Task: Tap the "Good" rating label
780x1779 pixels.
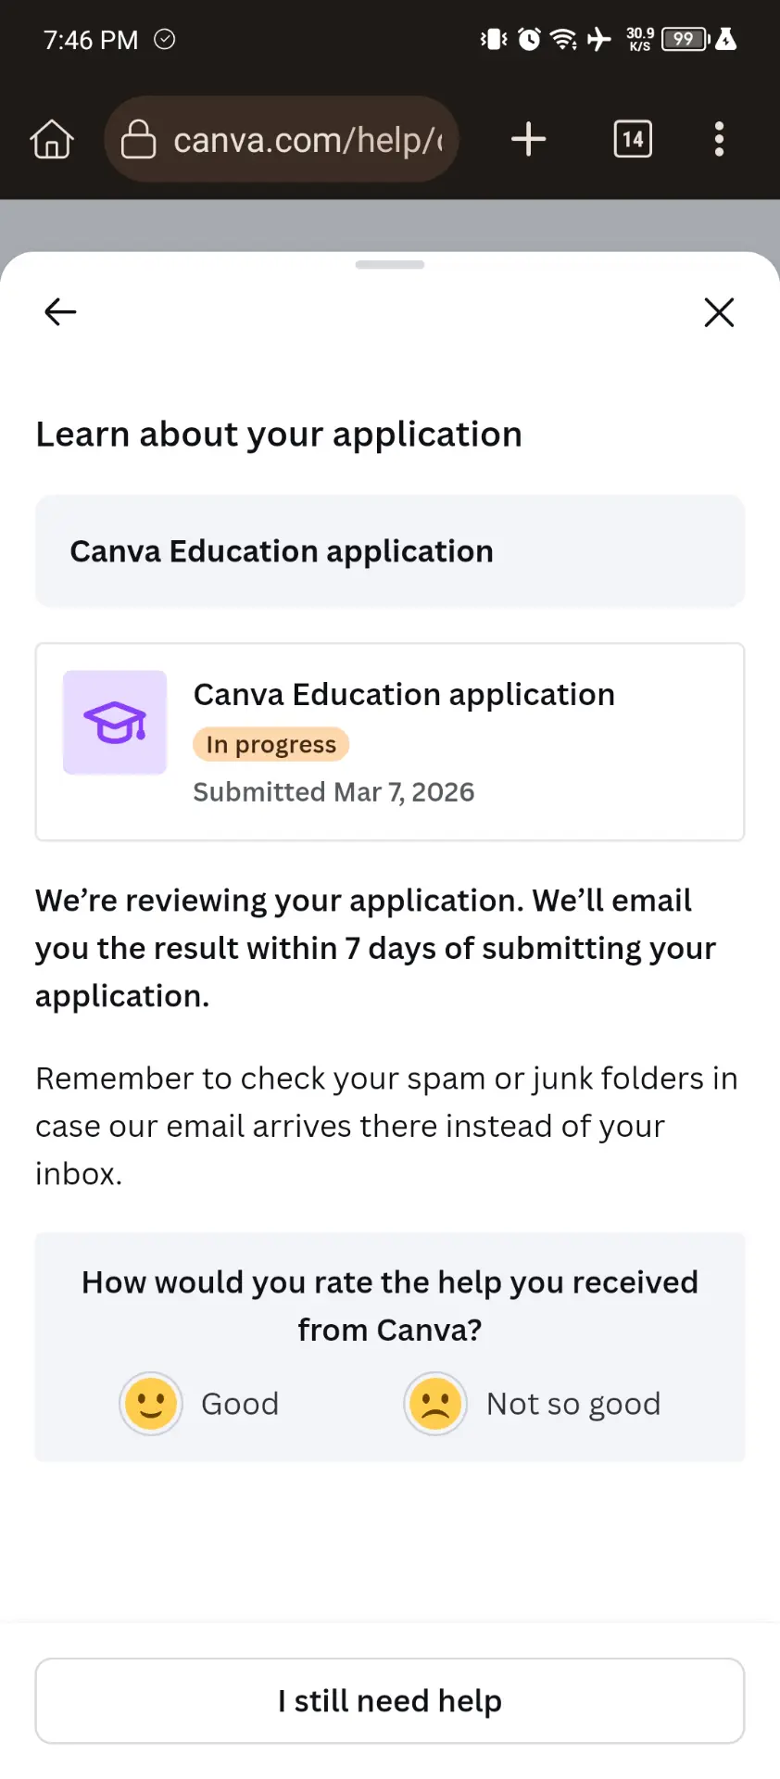Action: (x=240, y=1404)
